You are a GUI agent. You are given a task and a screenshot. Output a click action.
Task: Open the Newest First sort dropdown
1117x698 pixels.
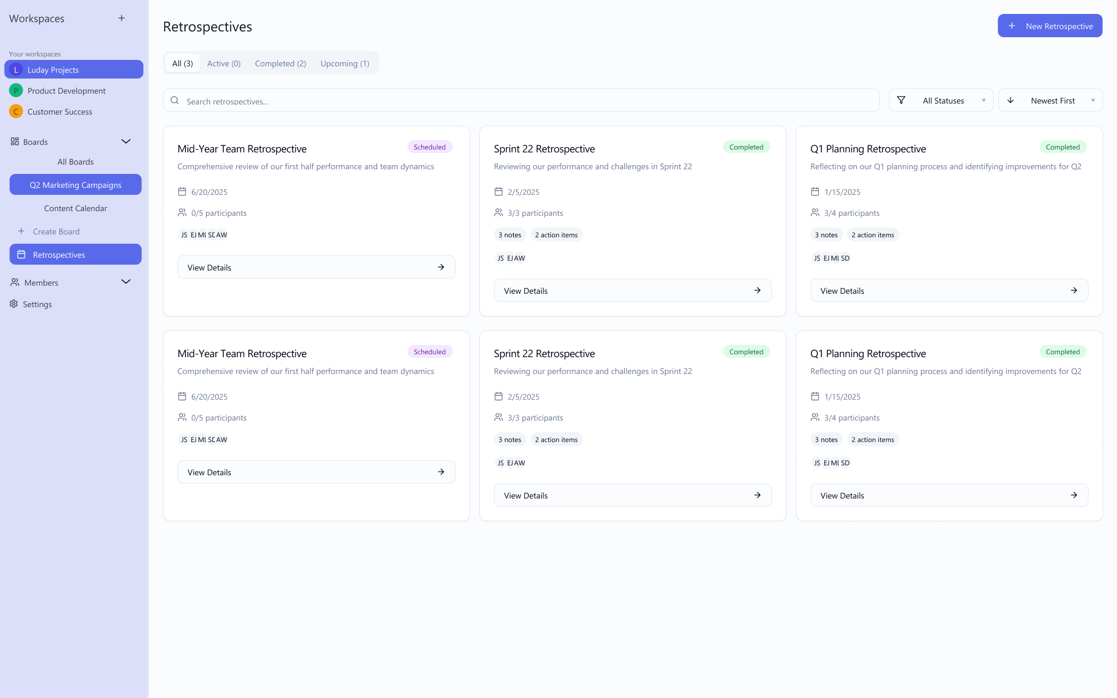(x=1053, y=100)
